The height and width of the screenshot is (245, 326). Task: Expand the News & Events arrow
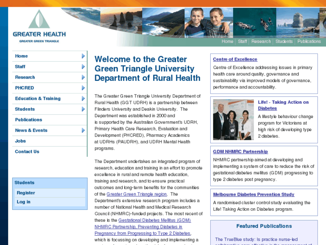pos(83,130)
